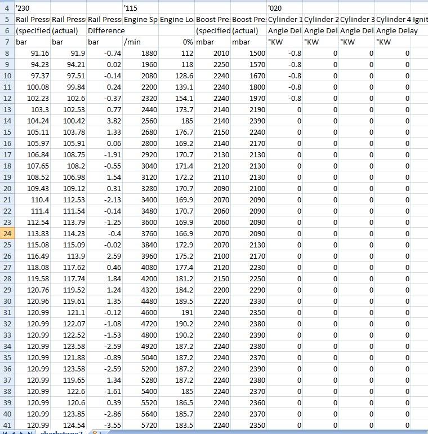Select the sharkstage2 sheet tab

coord(61,432)
